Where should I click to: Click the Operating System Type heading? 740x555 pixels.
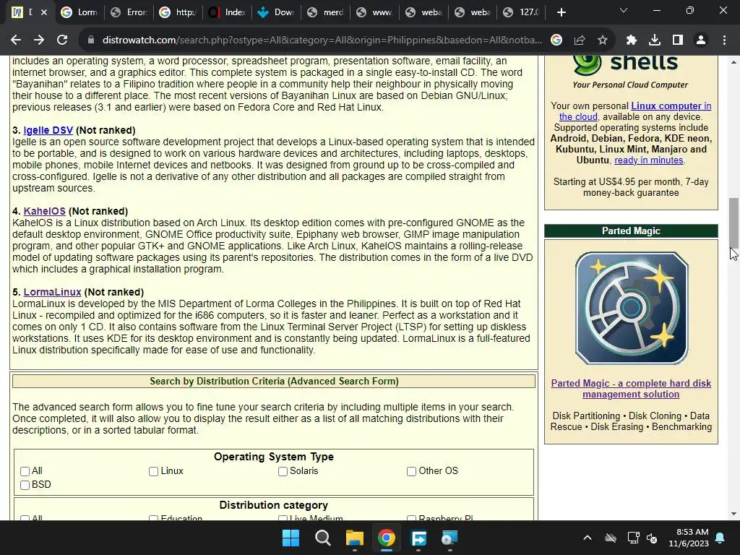[x=274, y=457]
